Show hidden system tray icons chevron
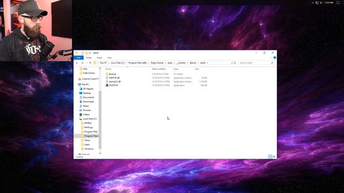344x193 pixels. pyautogui.click(x=313, y=3)
